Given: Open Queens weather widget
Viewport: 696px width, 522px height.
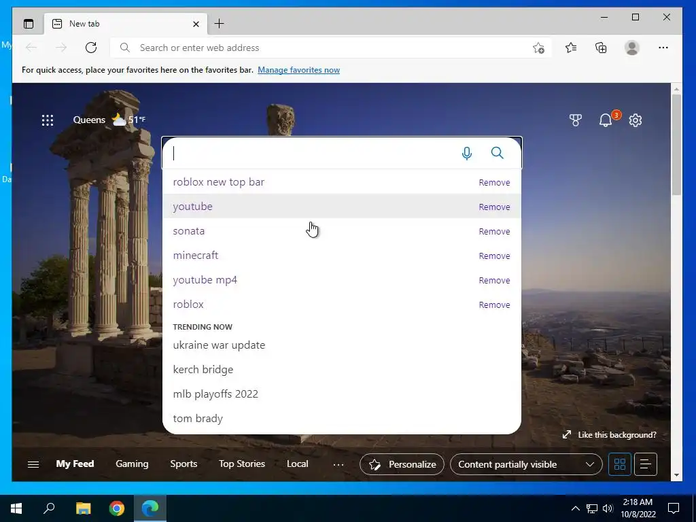Looking at the screenshot, I should click(x=109, y=120).
